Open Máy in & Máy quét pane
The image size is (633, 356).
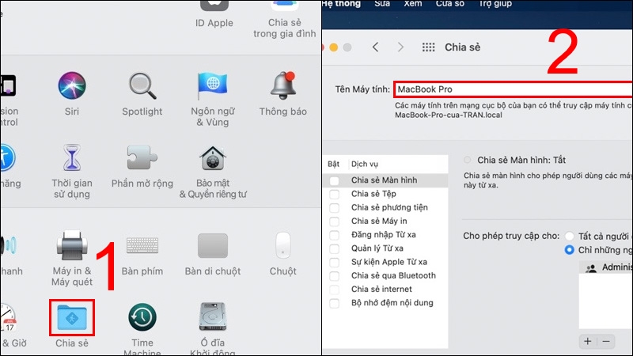72,245
